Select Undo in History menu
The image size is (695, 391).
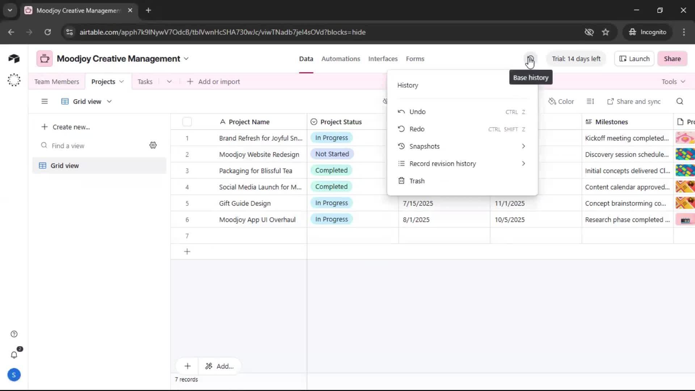coord(462,112)
